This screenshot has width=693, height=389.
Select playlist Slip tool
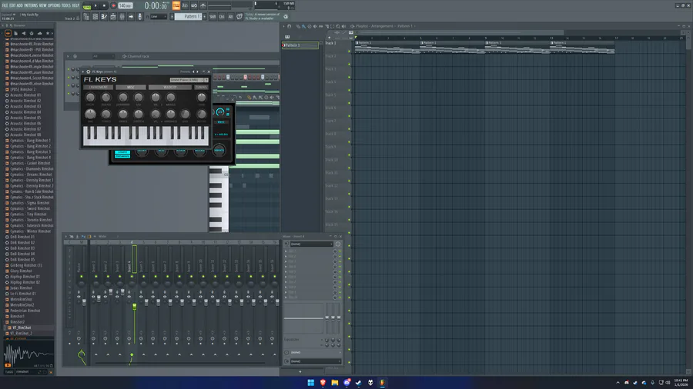point(321,26)
